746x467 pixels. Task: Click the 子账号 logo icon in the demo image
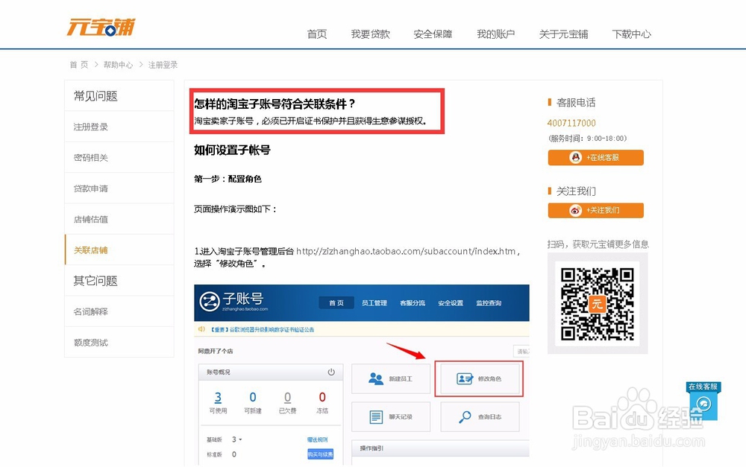click(x=209, y=301)
